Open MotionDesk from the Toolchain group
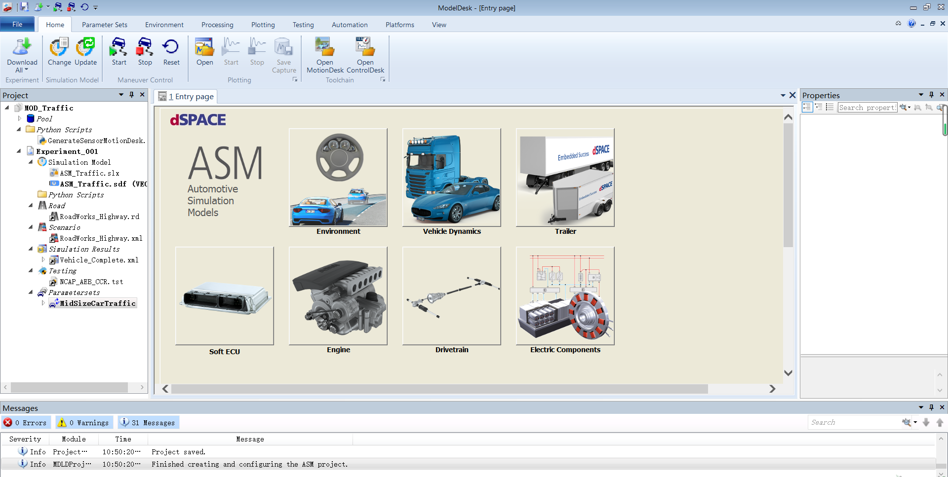The height and width of the screenshot is (477, 948). 324,55
